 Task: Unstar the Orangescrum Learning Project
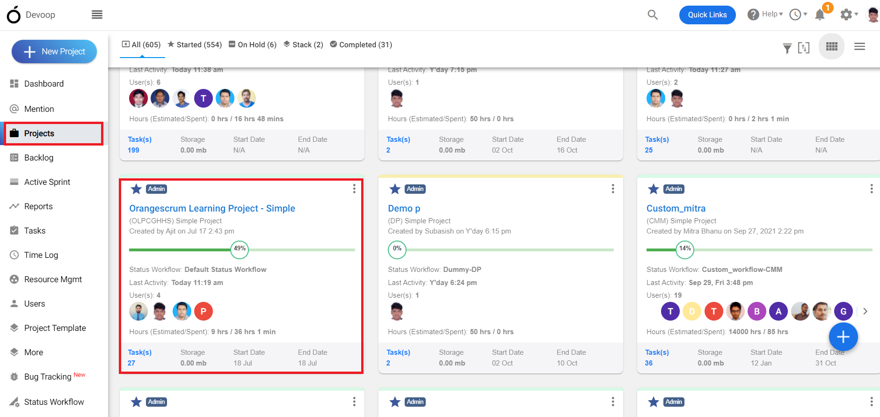click(x=136, y=189)
